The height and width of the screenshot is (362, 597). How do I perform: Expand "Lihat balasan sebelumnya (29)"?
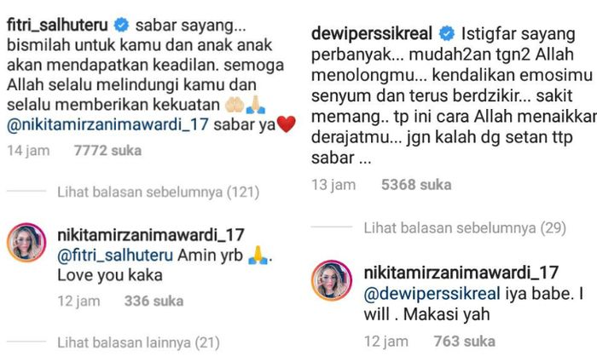465,227
